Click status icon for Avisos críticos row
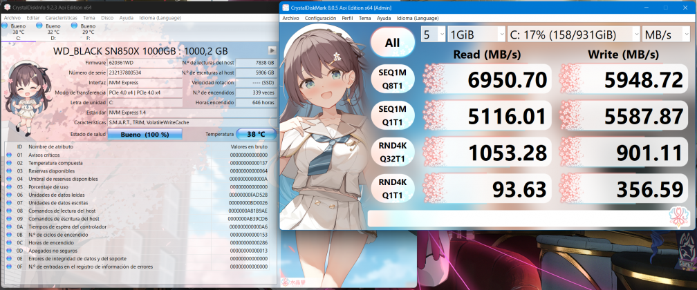Image resolution: width=697 pixels, height=290 pixels. [x=9, y=155]
